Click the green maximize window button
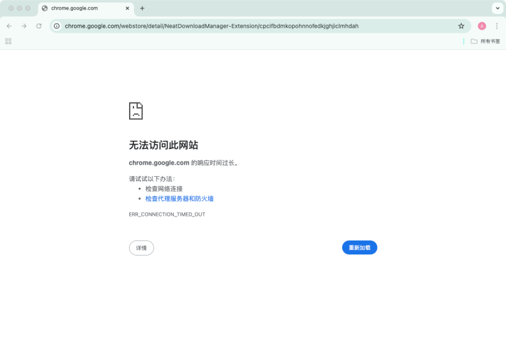Image resolution: width=506 pixels, height=337 pixels. tap(28, 8)
